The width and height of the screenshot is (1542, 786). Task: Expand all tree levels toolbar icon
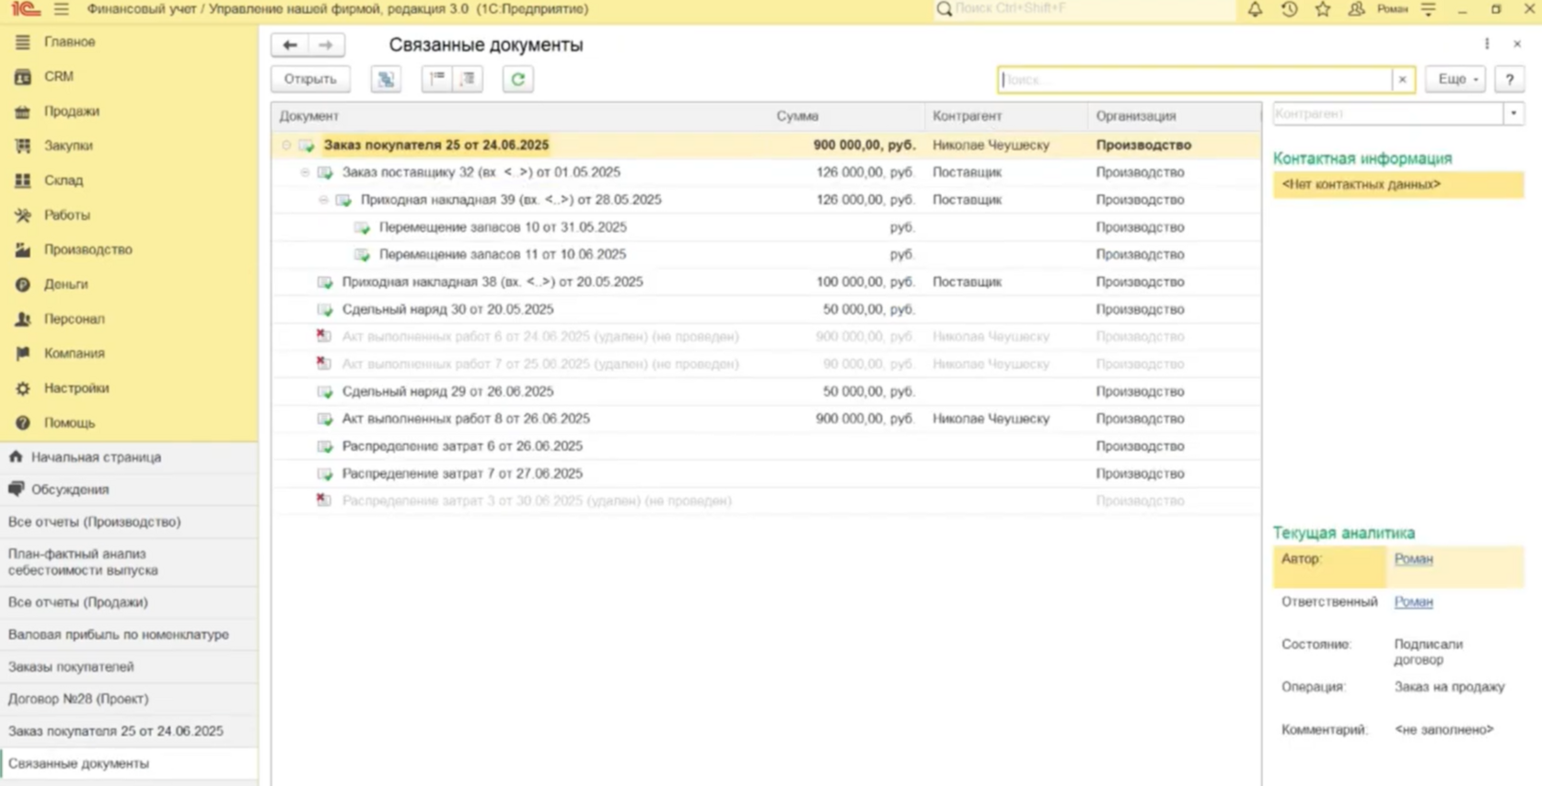(x=468, y=79)
